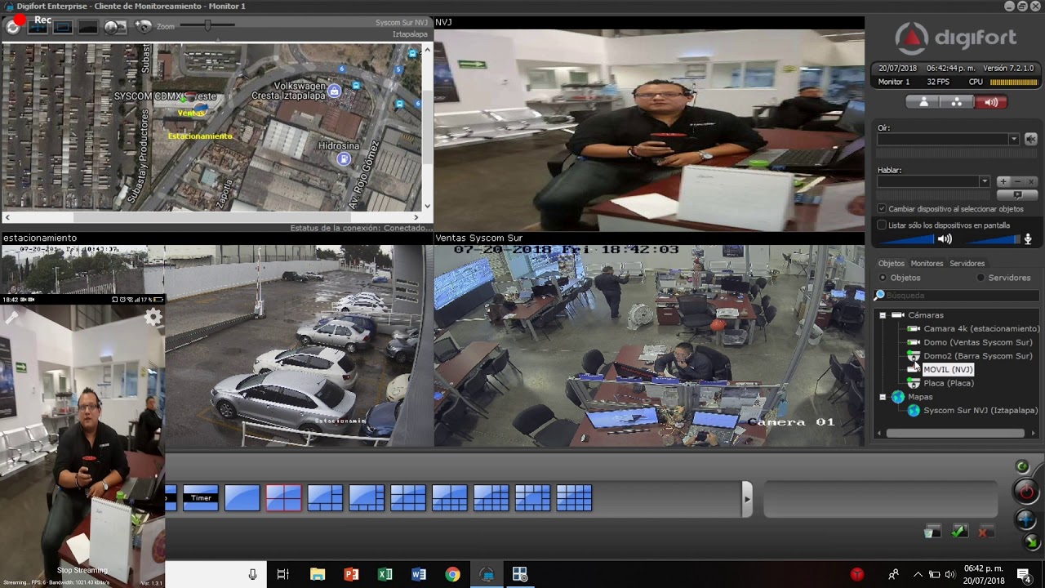Expand the layout list right arrow
1045x588 pixels.
(746, 497)
